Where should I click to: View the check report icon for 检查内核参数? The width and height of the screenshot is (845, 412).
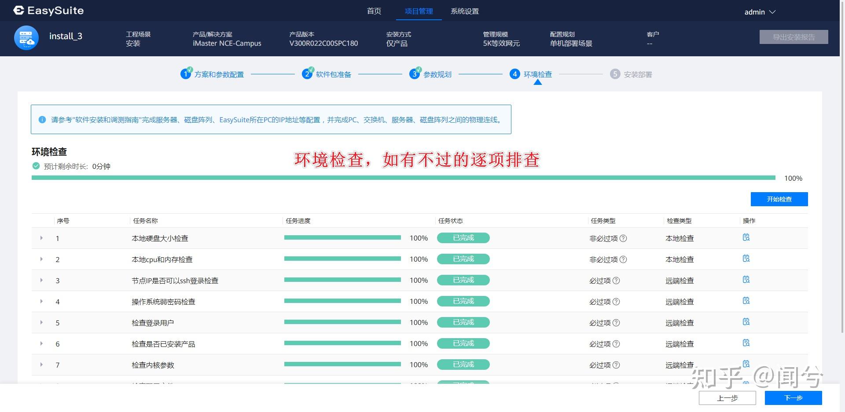[x=746, y=364]
